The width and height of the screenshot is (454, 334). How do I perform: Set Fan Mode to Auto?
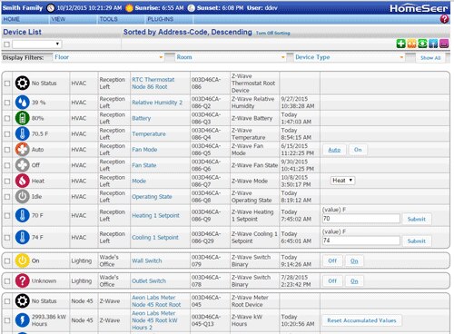334,150
